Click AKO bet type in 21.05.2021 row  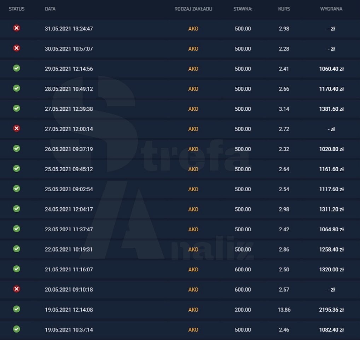coord(193,270)
